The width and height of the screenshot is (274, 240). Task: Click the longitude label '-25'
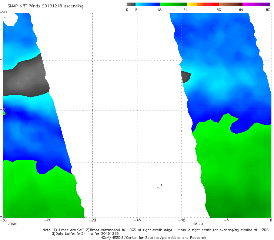tap(48, 220)
